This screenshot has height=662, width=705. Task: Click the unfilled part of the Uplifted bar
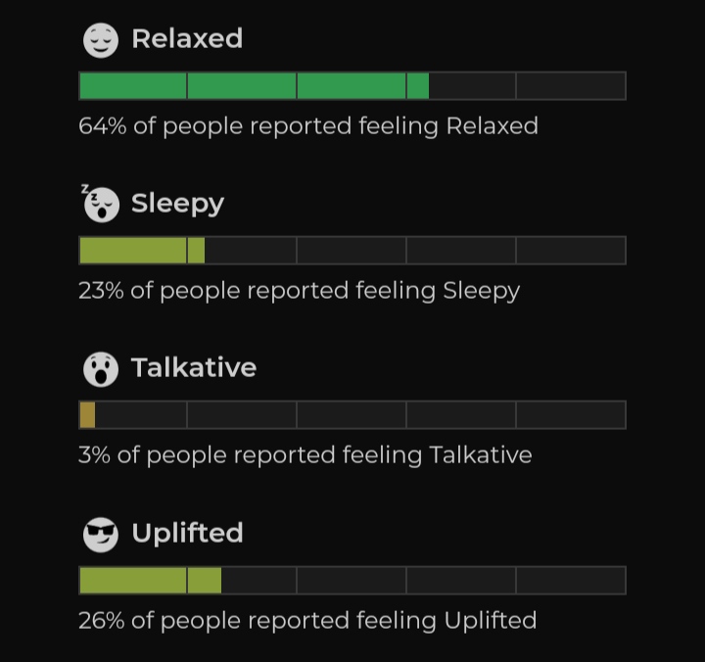423,581
